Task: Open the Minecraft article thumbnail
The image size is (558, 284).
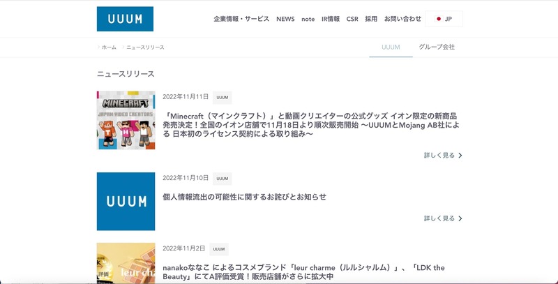Action: [x=126, y=120]
